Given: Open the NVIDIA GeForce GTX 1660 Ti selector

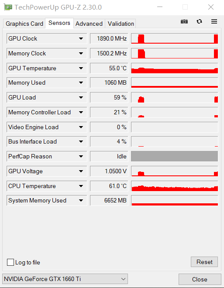Looking at the screenshot, I should (65, 279).
